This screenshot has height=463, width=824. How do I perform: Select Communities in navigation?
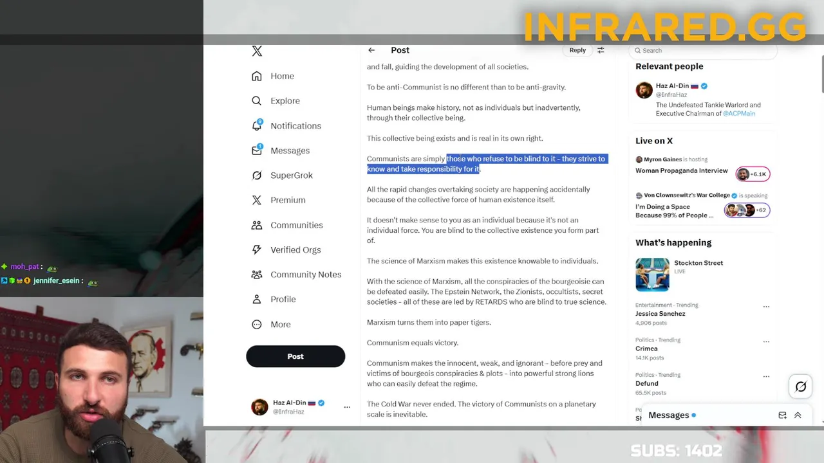point(297,225)
